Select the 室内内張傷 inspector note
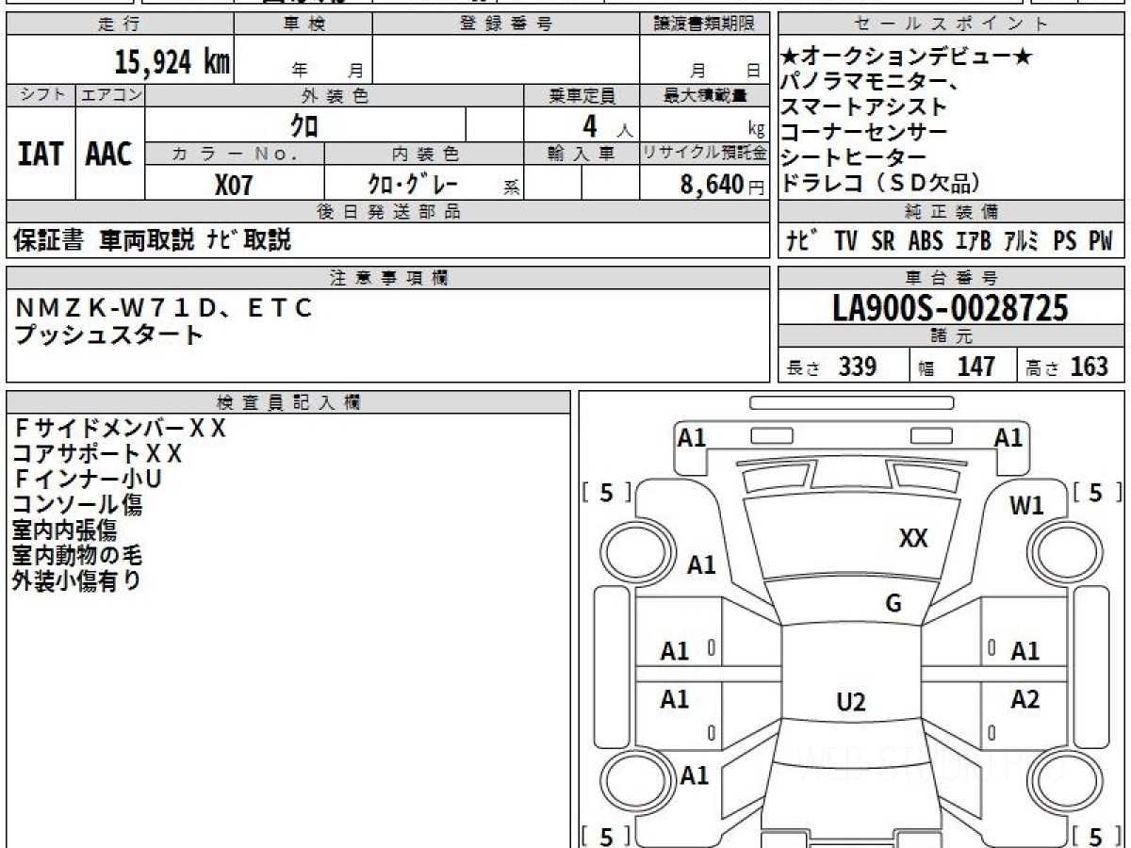The height and width of the screenshot is (848, 1131). (x=64, y=530)
